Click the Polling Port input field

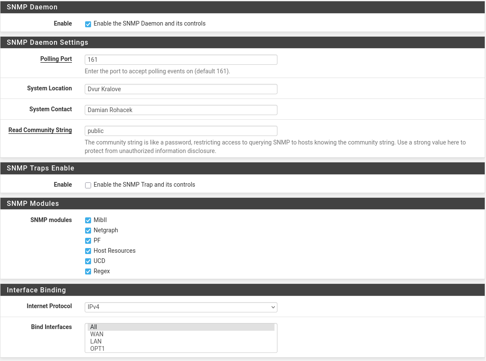tap(181, 60)
